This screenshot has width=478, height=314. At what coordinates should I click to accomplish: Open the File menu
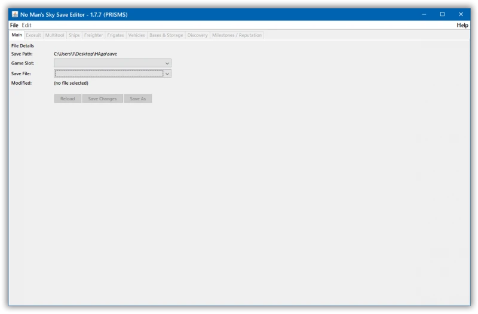pyautogui.click(x=14, y=25)
